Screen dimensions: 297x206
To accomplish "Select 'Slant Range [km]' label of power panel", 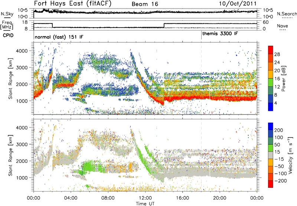I will pyautogui.click(x=11, y=78).
